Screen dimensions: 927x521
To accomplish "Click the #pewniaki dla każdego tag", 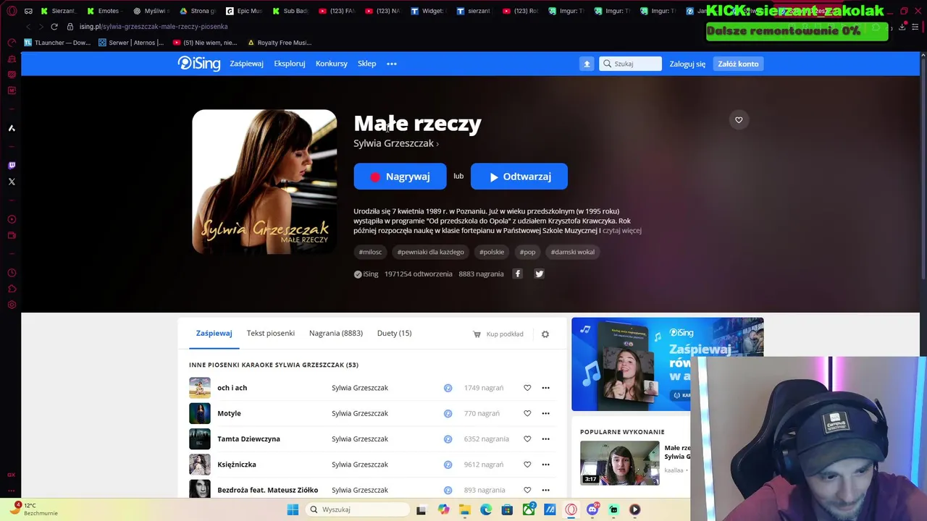I will pyautogui.click(x=430, y=252).
